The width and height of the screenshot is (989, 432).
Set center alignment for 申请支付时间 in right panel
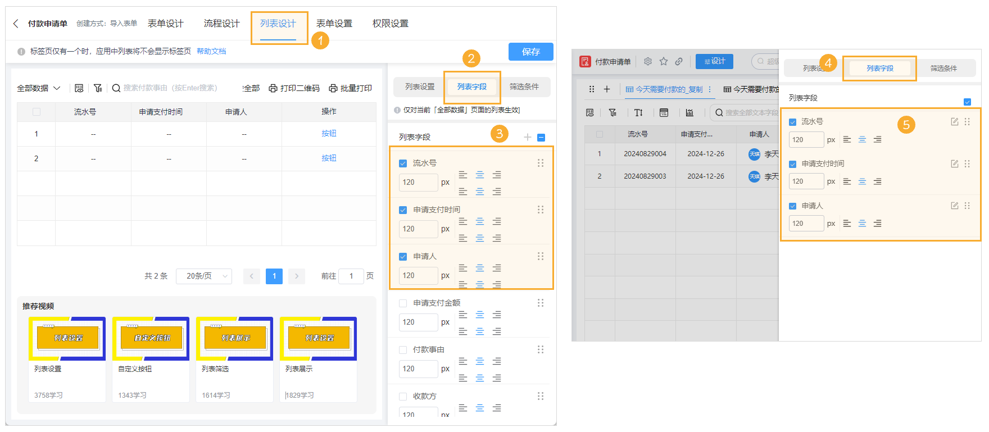click(x=862, y=181)
